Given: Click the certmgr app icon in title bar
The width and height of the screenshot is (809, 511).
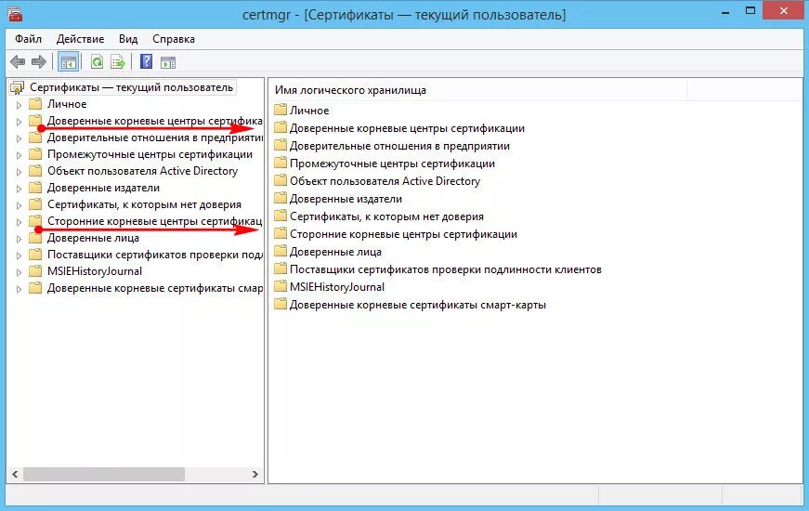Looking at the screenshot, I should tap(15, 14).
